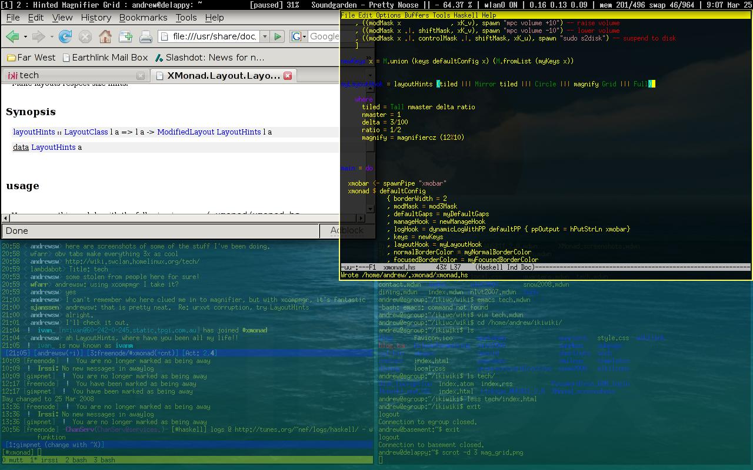Follow the 'LayoutClass' link
Screen dimensions: 753x470
(86, 132)
